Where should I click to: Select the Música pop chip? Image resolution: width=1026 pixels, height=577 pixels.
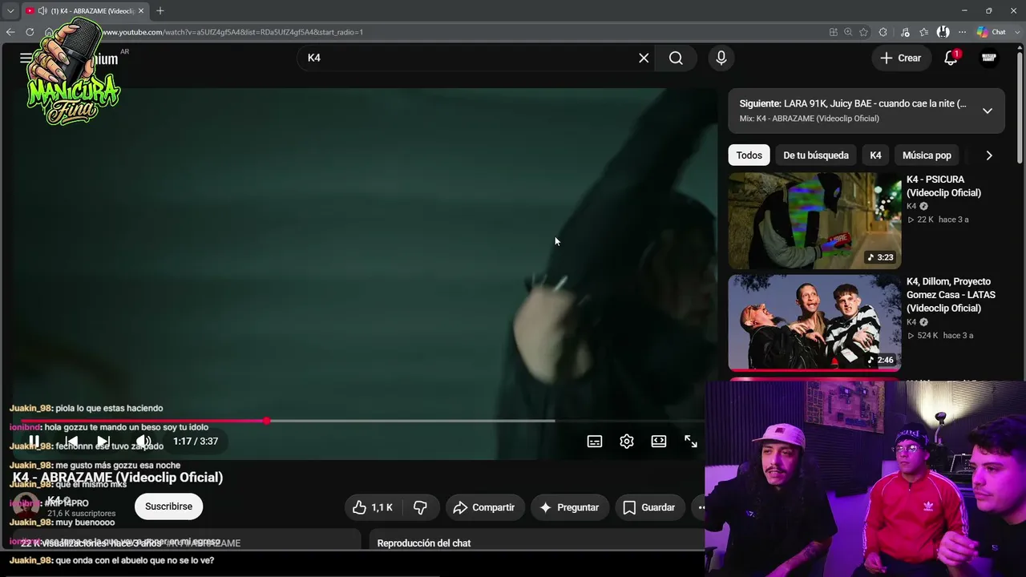[927, 155]
